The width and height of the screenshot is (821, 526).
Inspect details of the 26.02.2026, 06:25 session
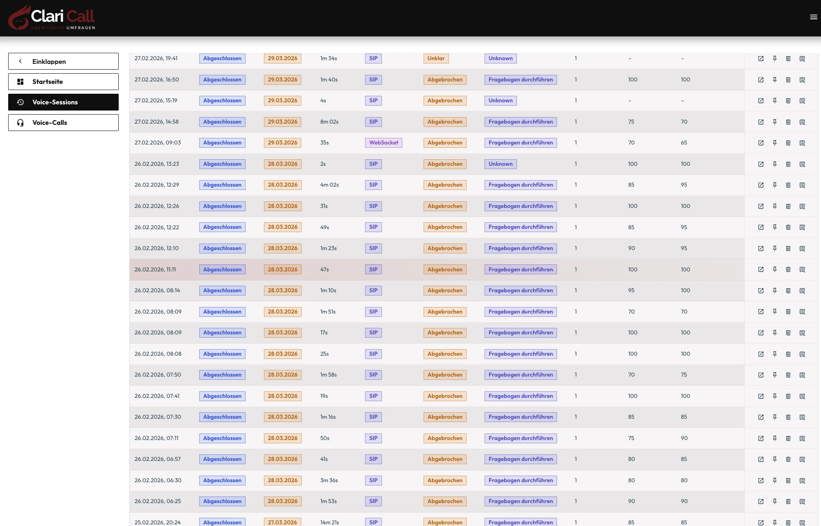(802, 501)
